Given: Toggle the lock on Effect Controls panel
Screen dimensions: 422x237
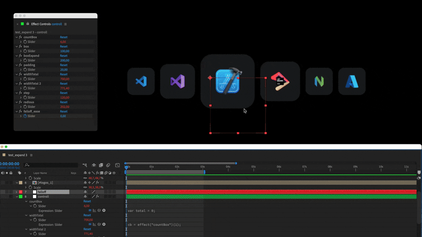Looking at the screenshot, I should point(27,24).
